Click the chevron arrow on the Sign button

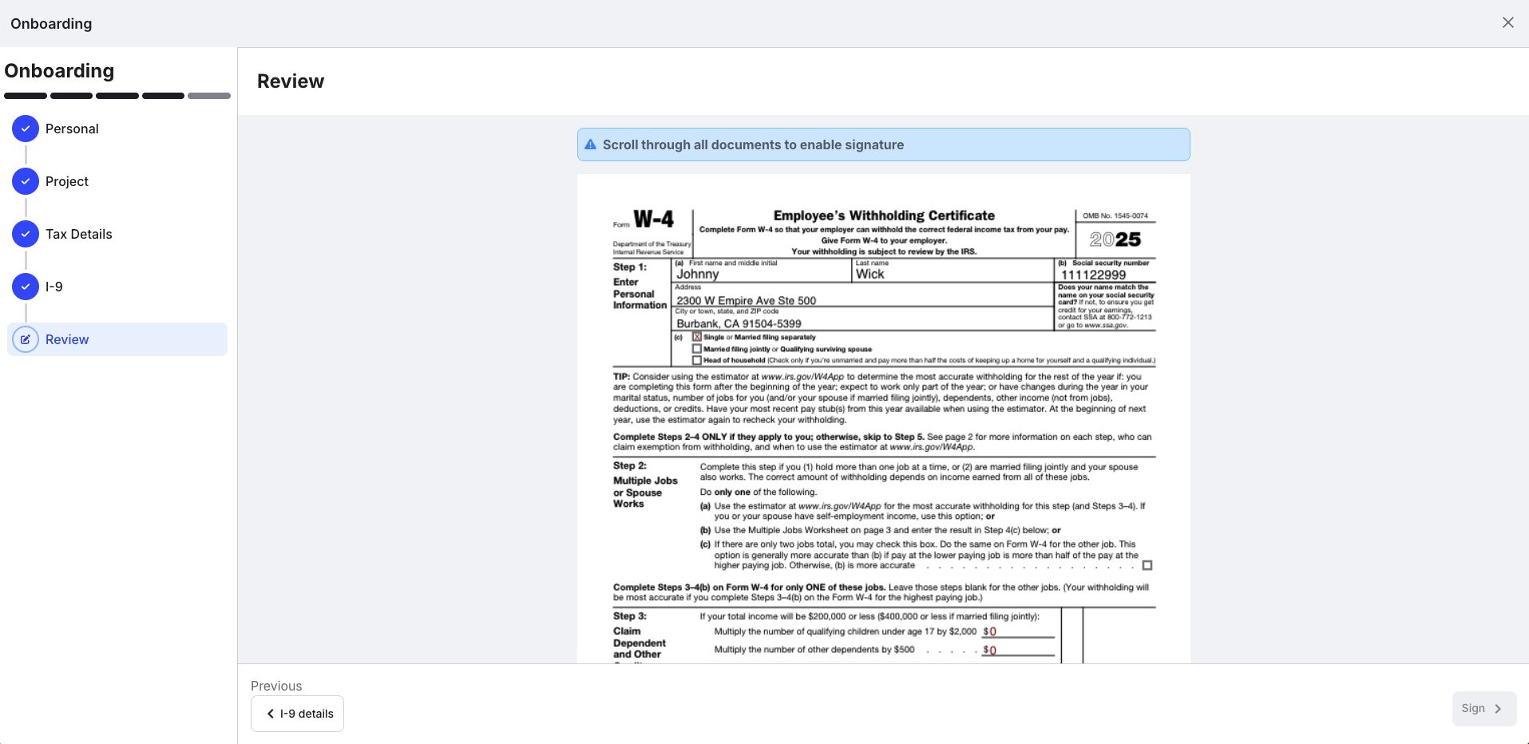pyautogui.click(x=1498, y=709)
